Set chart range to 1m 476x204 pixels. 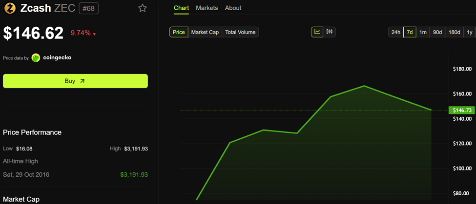click(x=423, y=32)
